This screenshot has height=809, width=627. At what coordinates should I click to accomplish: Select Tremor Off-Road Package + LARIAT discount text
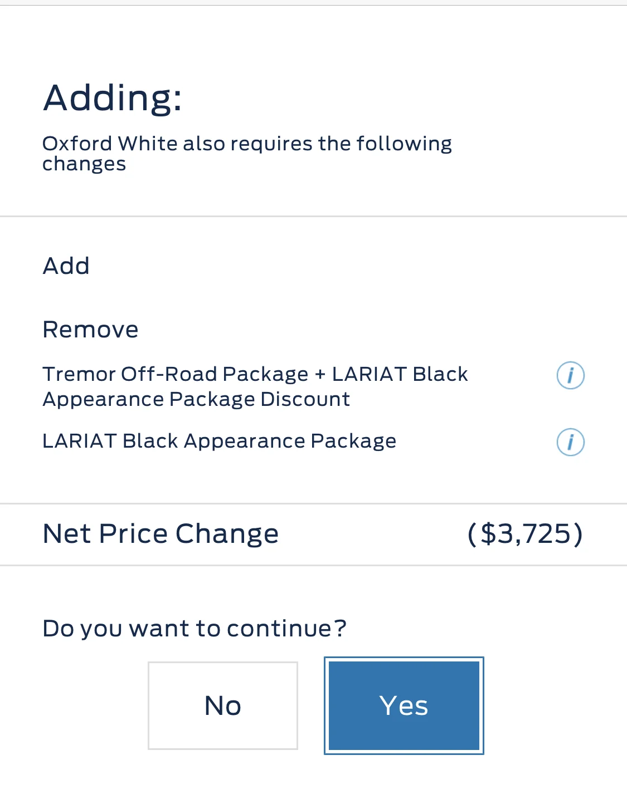(255, 386)
